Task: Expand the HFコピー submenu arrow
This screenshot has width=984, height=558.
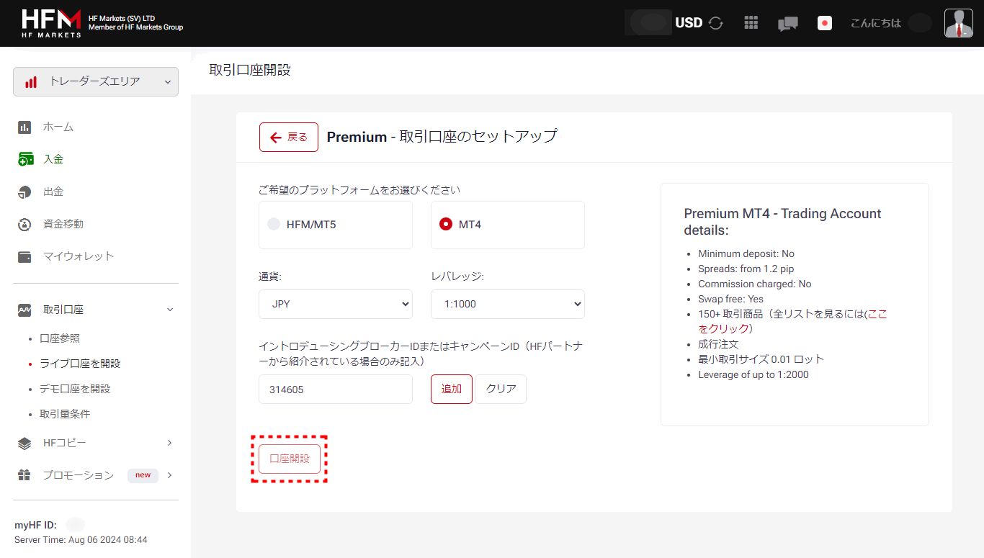Action: [169, 443]
